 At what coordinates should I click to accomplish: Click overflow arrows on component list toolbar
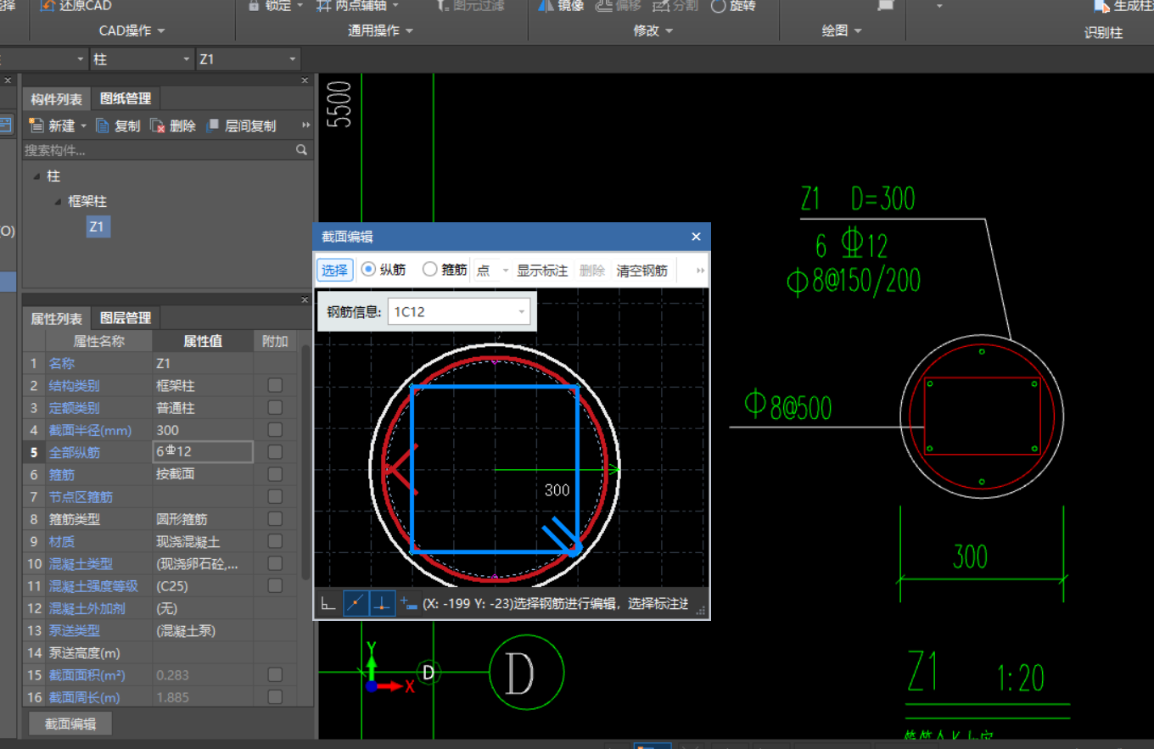[305, 126]
